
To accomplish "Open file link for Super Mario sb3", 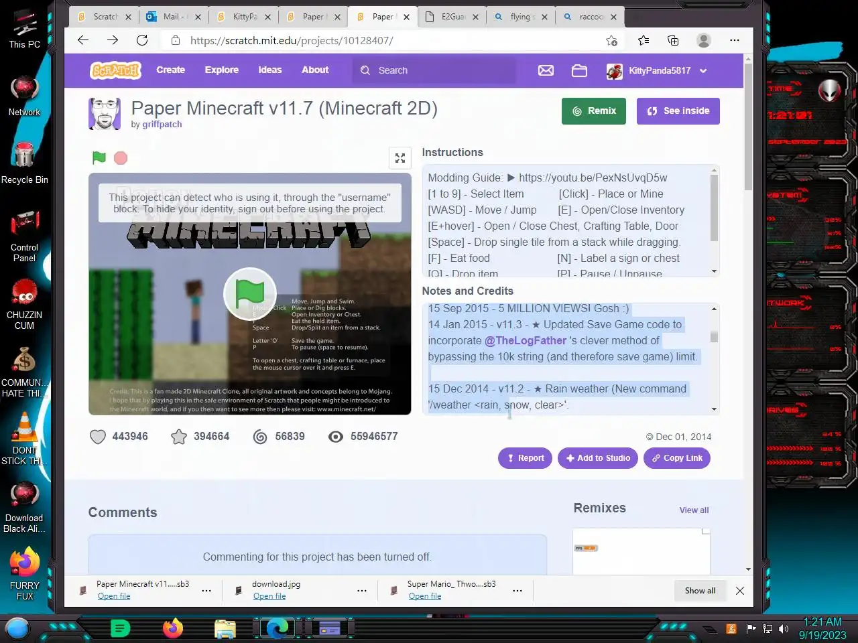I will pos(425,596).
